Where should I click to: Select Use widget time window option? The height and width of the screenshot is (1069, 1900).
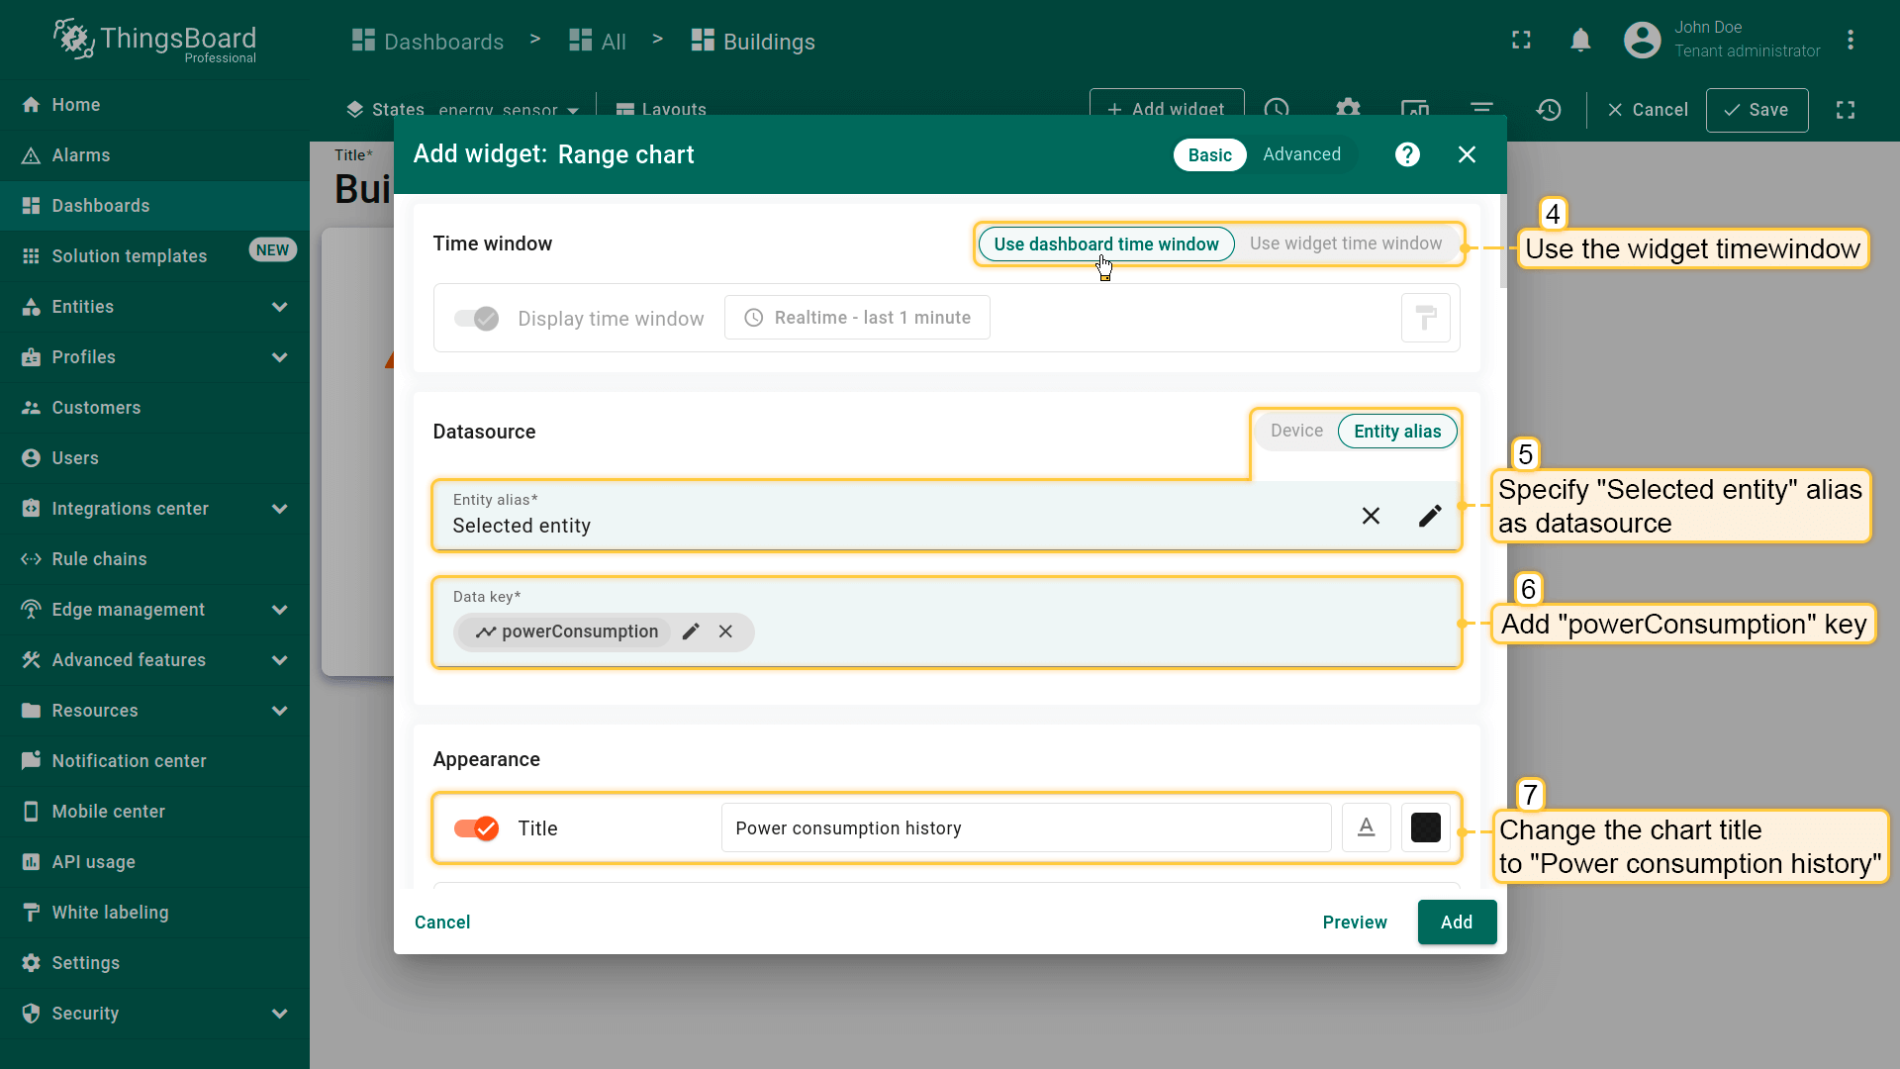coord(1345,243)
